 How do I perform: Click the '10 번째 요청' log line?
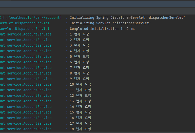pos(81,84)
